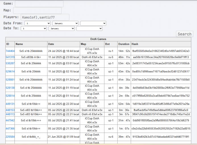
Task: Open the Date From day dropdown
Action: pyautogui.click(x=38, y=23)
